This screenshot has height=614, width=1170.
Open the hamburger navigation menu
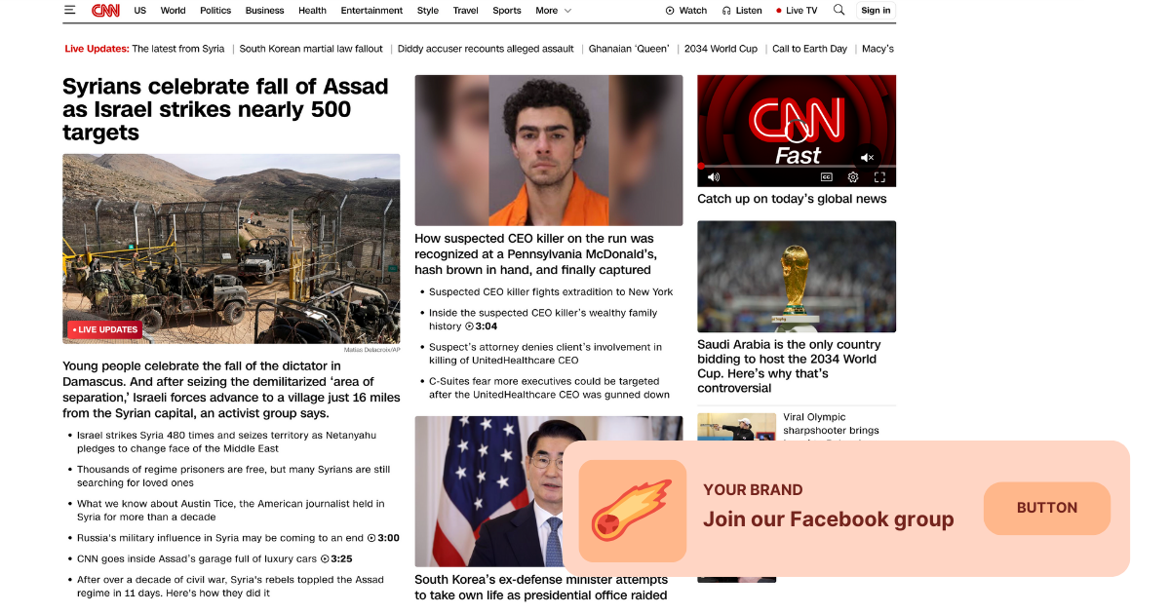tap(69, 10)
